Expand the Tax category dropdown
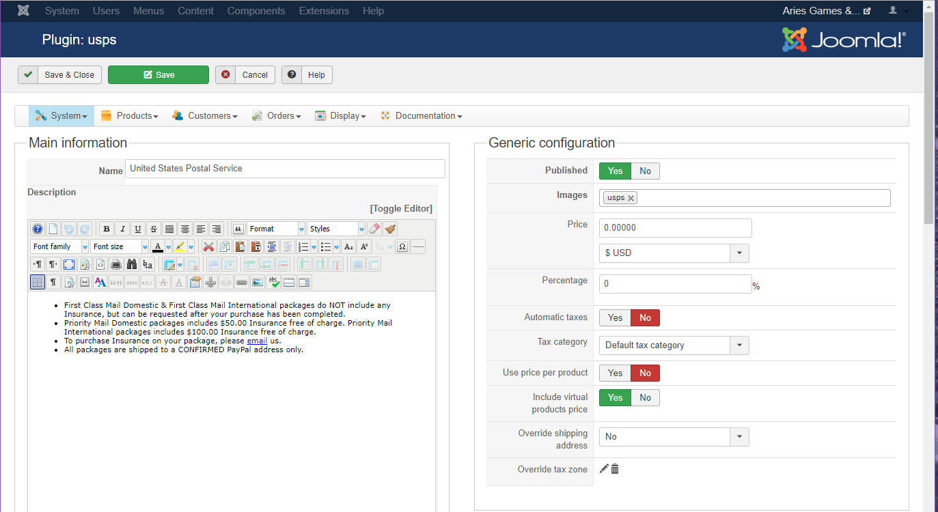Image resolution: width=938 pixels, height=512 pixels. 674,345
